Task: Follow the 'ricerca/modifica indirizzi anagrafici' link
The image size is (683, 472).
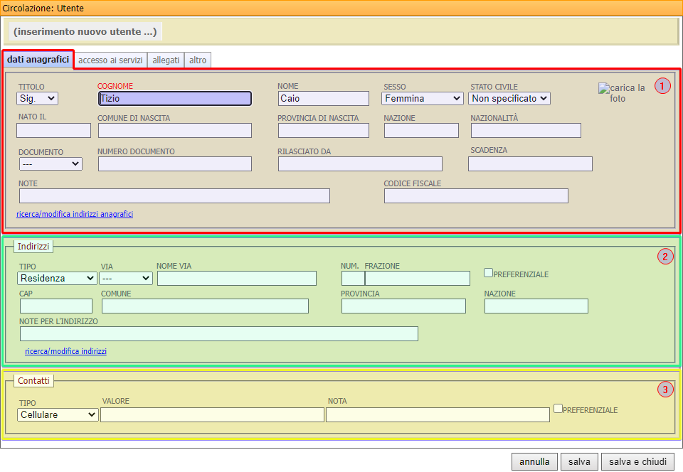Action: click(x=75, y=214)
